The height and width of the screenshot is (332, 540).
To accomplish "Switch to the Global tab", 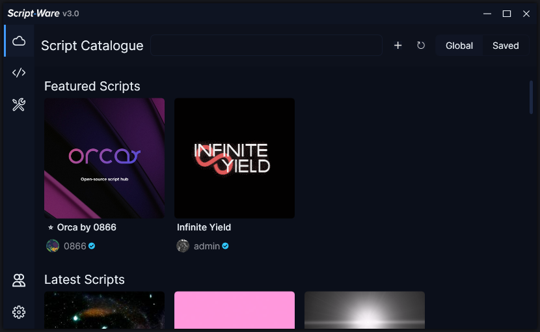I will click(459, 46).
